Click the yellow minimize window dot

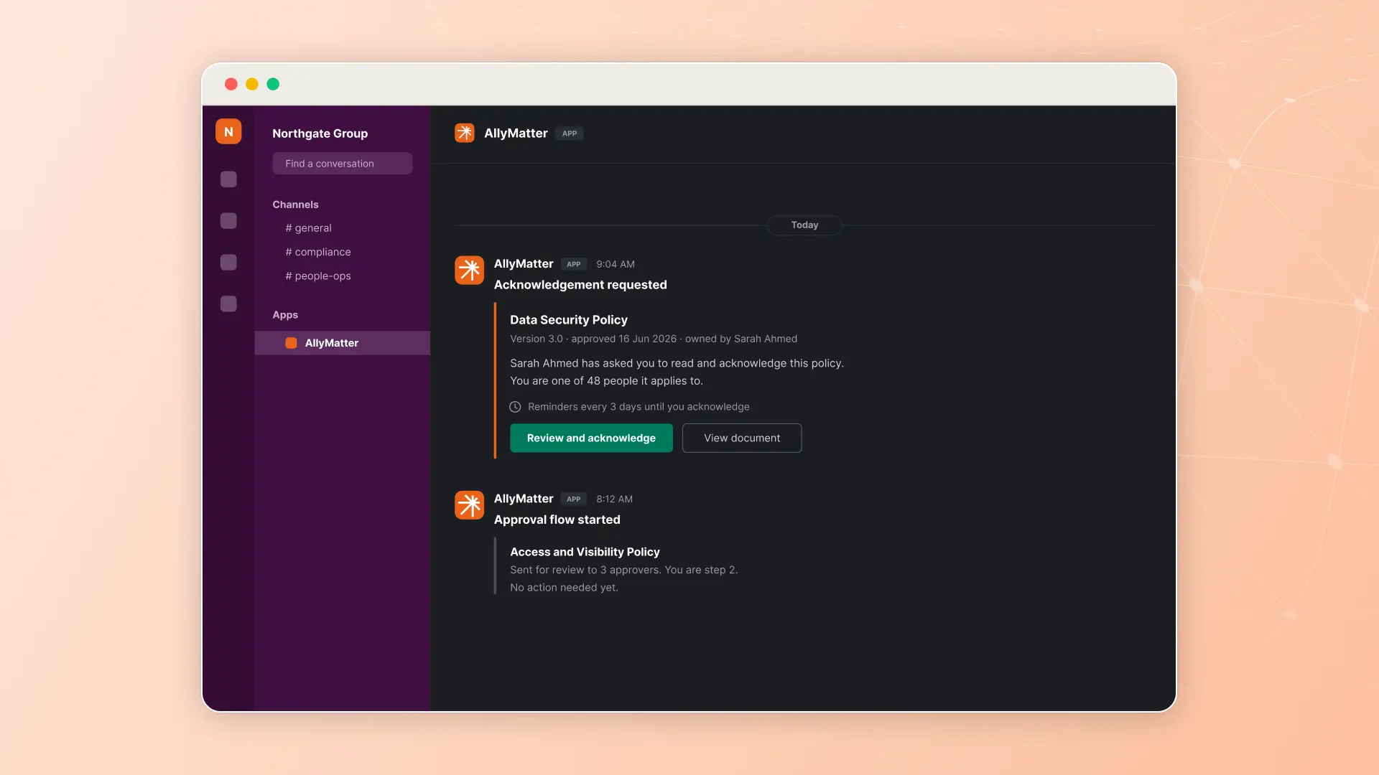pyautogui.click(x=252, y=84)
